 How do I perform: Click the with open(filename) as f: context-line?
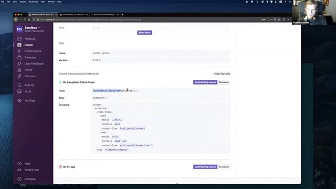click(136, 145)
